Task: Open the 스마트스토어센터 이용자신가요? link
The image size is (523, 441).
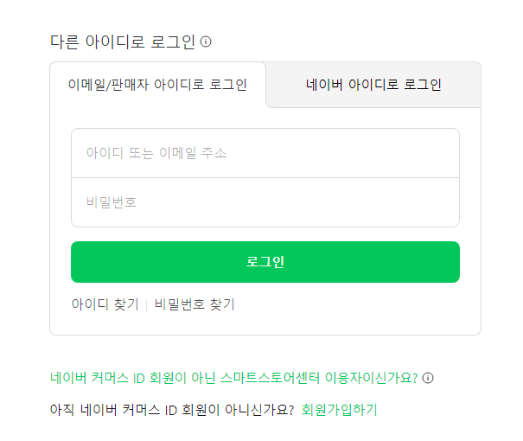Action: tap(234, 378)
